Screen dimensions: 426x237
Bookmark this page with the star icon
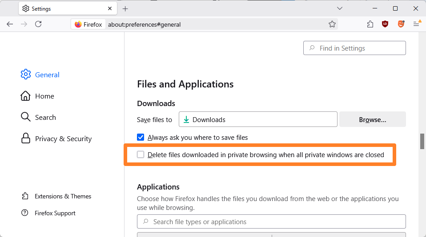tap(332, 24)
